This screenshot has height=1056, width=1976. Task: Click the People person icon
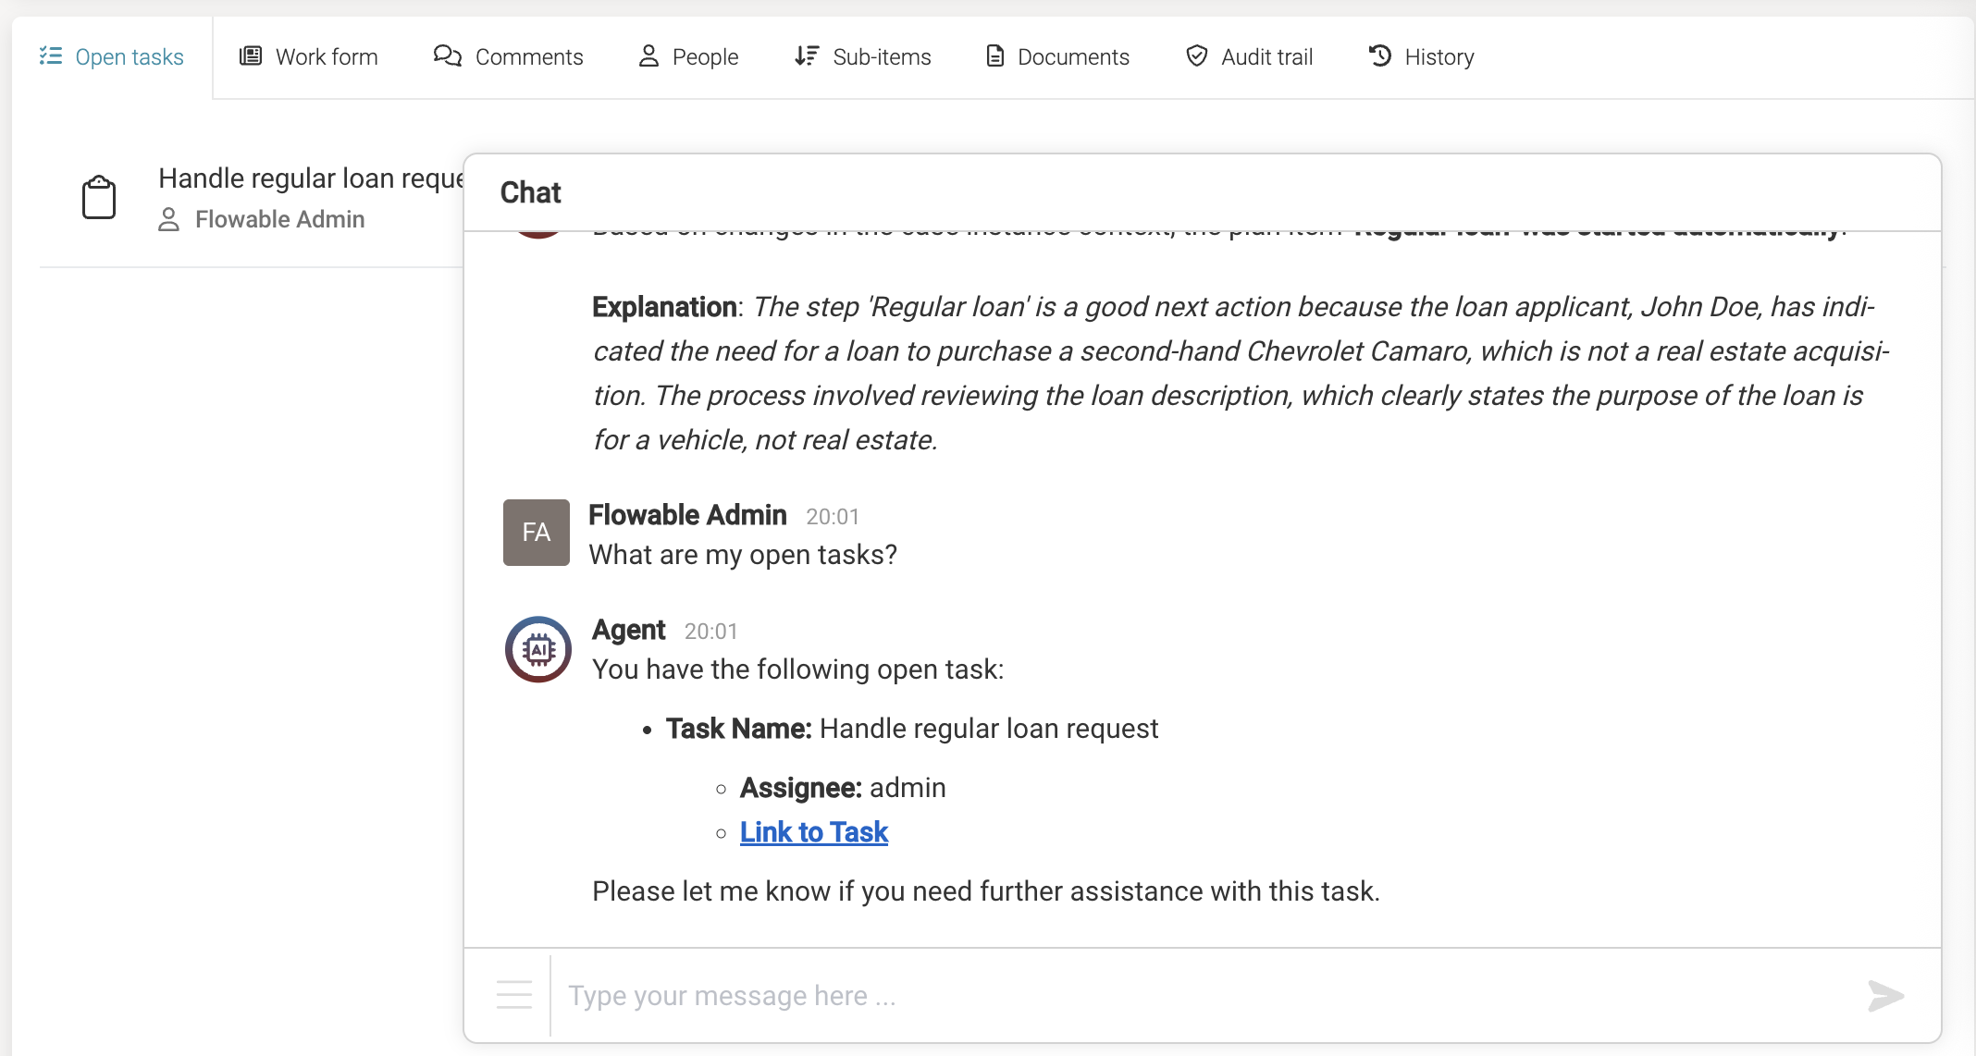(648, 56)
